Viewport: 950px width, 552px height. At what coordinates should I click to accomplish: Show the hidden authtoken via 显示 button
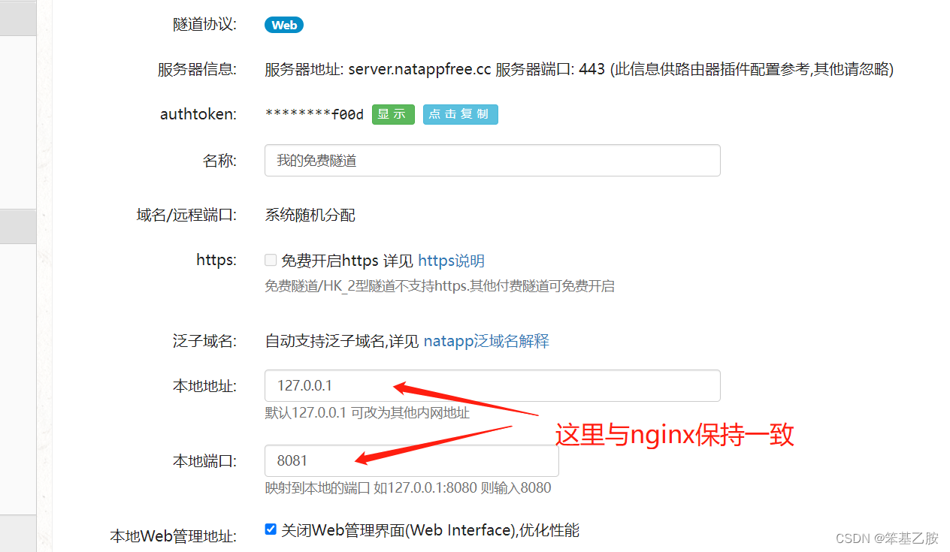(x=393, y=114)
